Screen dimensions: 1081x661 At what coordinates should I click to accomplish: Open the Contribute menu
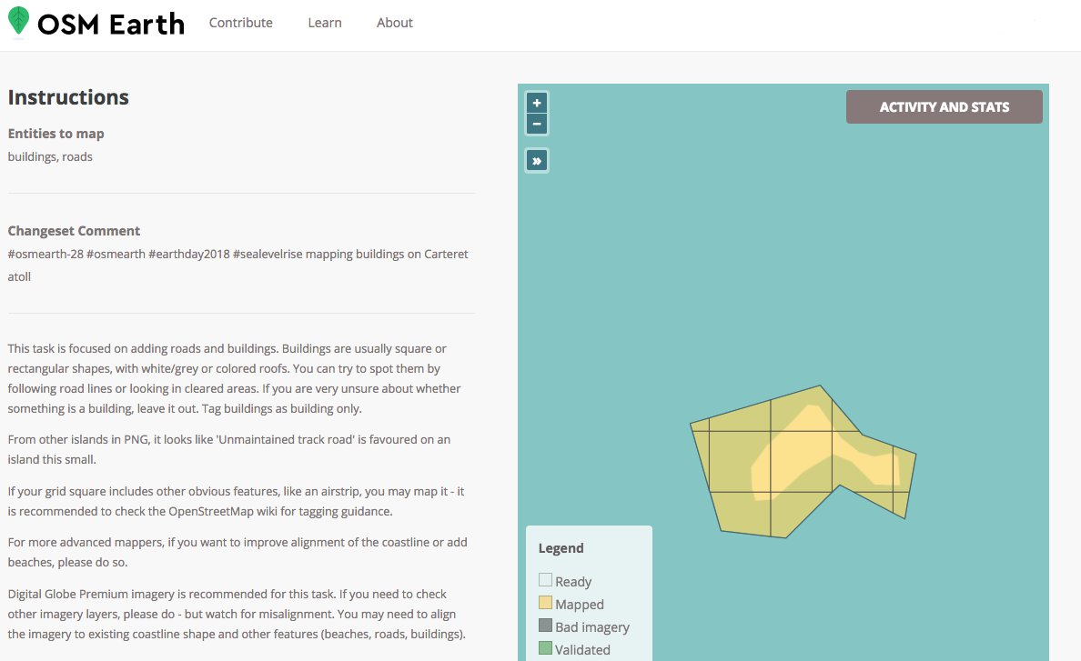click(240, 23)
